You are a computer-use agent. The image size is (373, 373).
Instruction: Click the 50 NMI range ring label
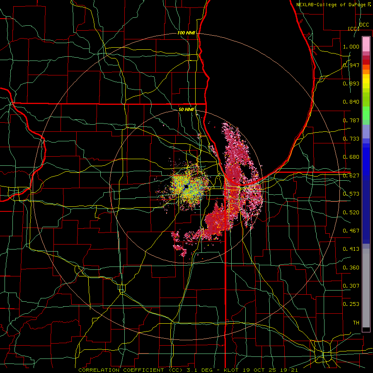[186, 110]
